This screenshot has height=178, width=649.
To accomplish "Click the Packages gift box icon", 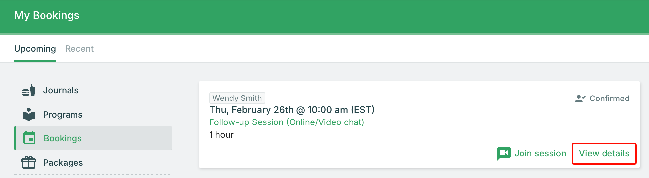I will click(29, 162).
